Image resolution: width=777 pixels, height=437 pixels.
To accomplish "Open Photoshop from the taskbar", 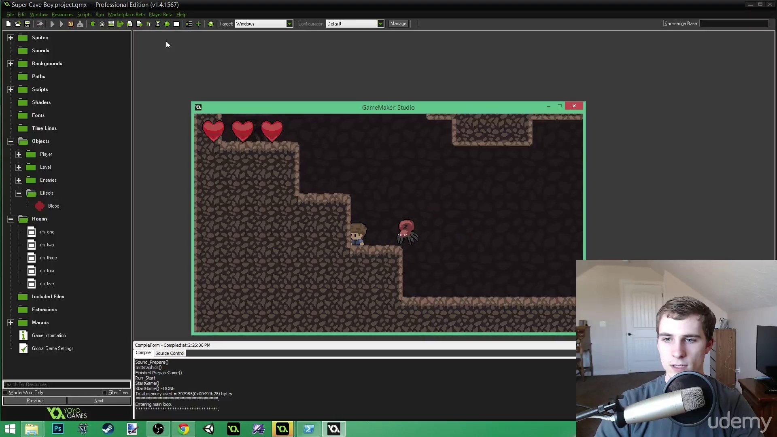I will 58,429.
